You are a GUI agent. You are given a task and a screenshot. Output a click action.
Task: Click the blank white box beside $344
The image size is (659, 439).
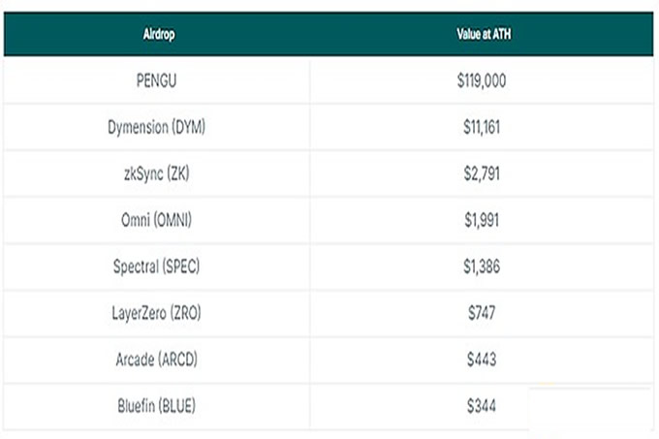pyautogui.click(x=589, y=410)
